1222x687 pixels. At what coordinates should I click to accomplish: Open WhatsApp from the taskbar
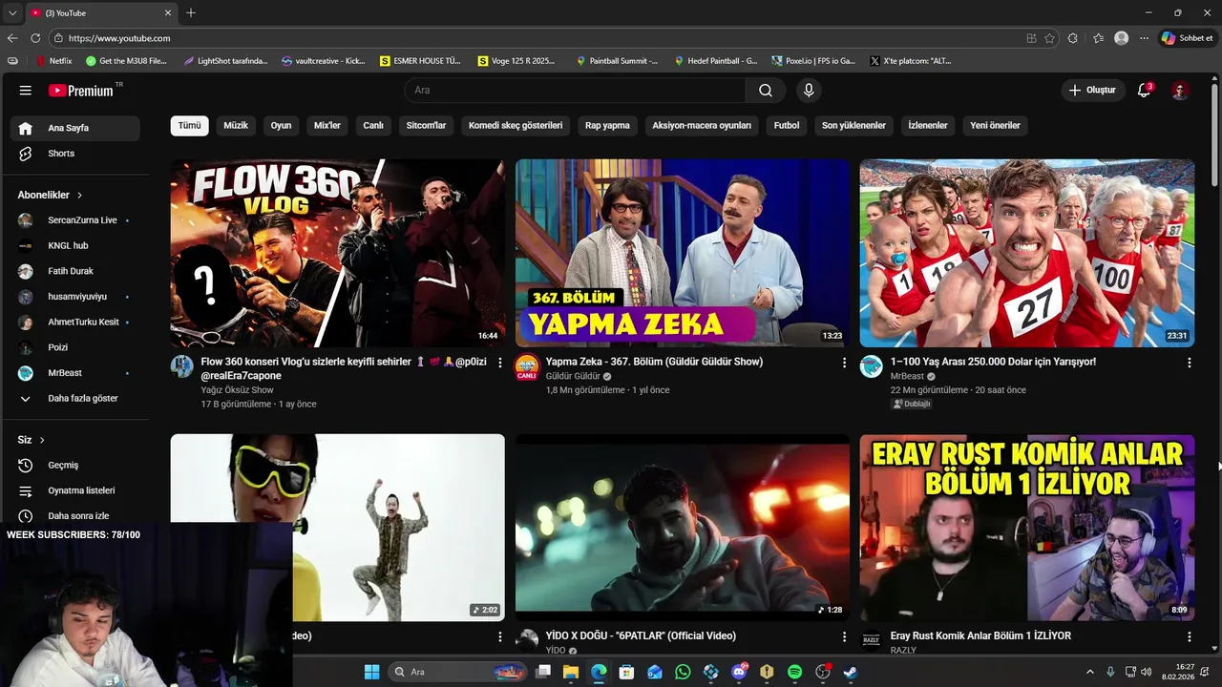click(x=683, y=672)
